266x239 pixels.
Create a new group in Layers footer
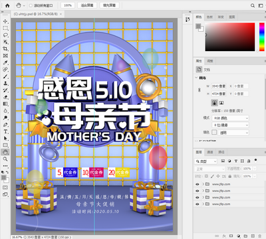click(245, 236)
